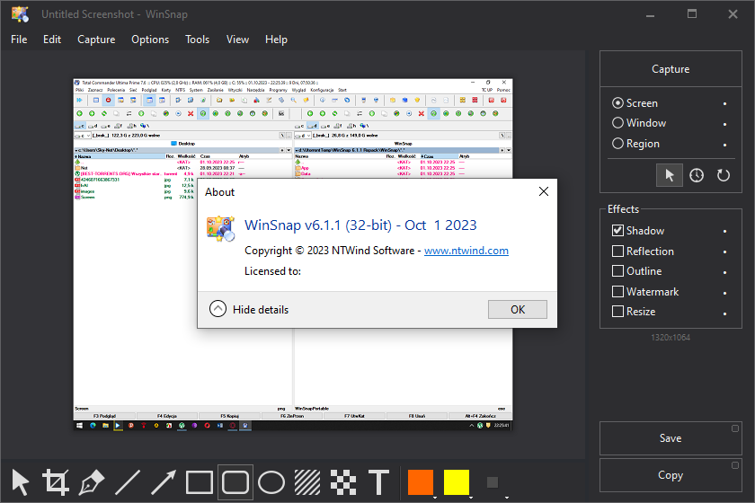Open the Help menu
The height and width of the screenshot is (503, 755).
tap(276, 40)
